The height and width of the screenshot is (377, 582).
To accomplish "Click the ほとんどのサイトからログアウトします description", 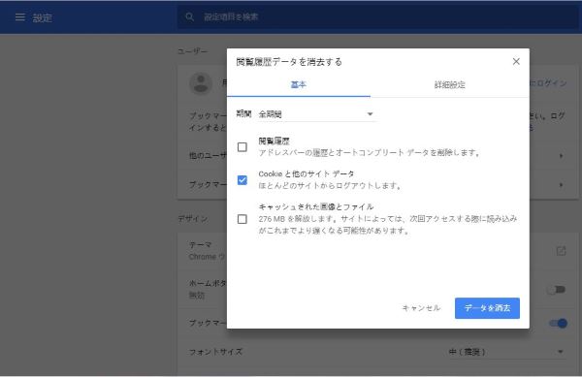I will (x=330, y=185).
